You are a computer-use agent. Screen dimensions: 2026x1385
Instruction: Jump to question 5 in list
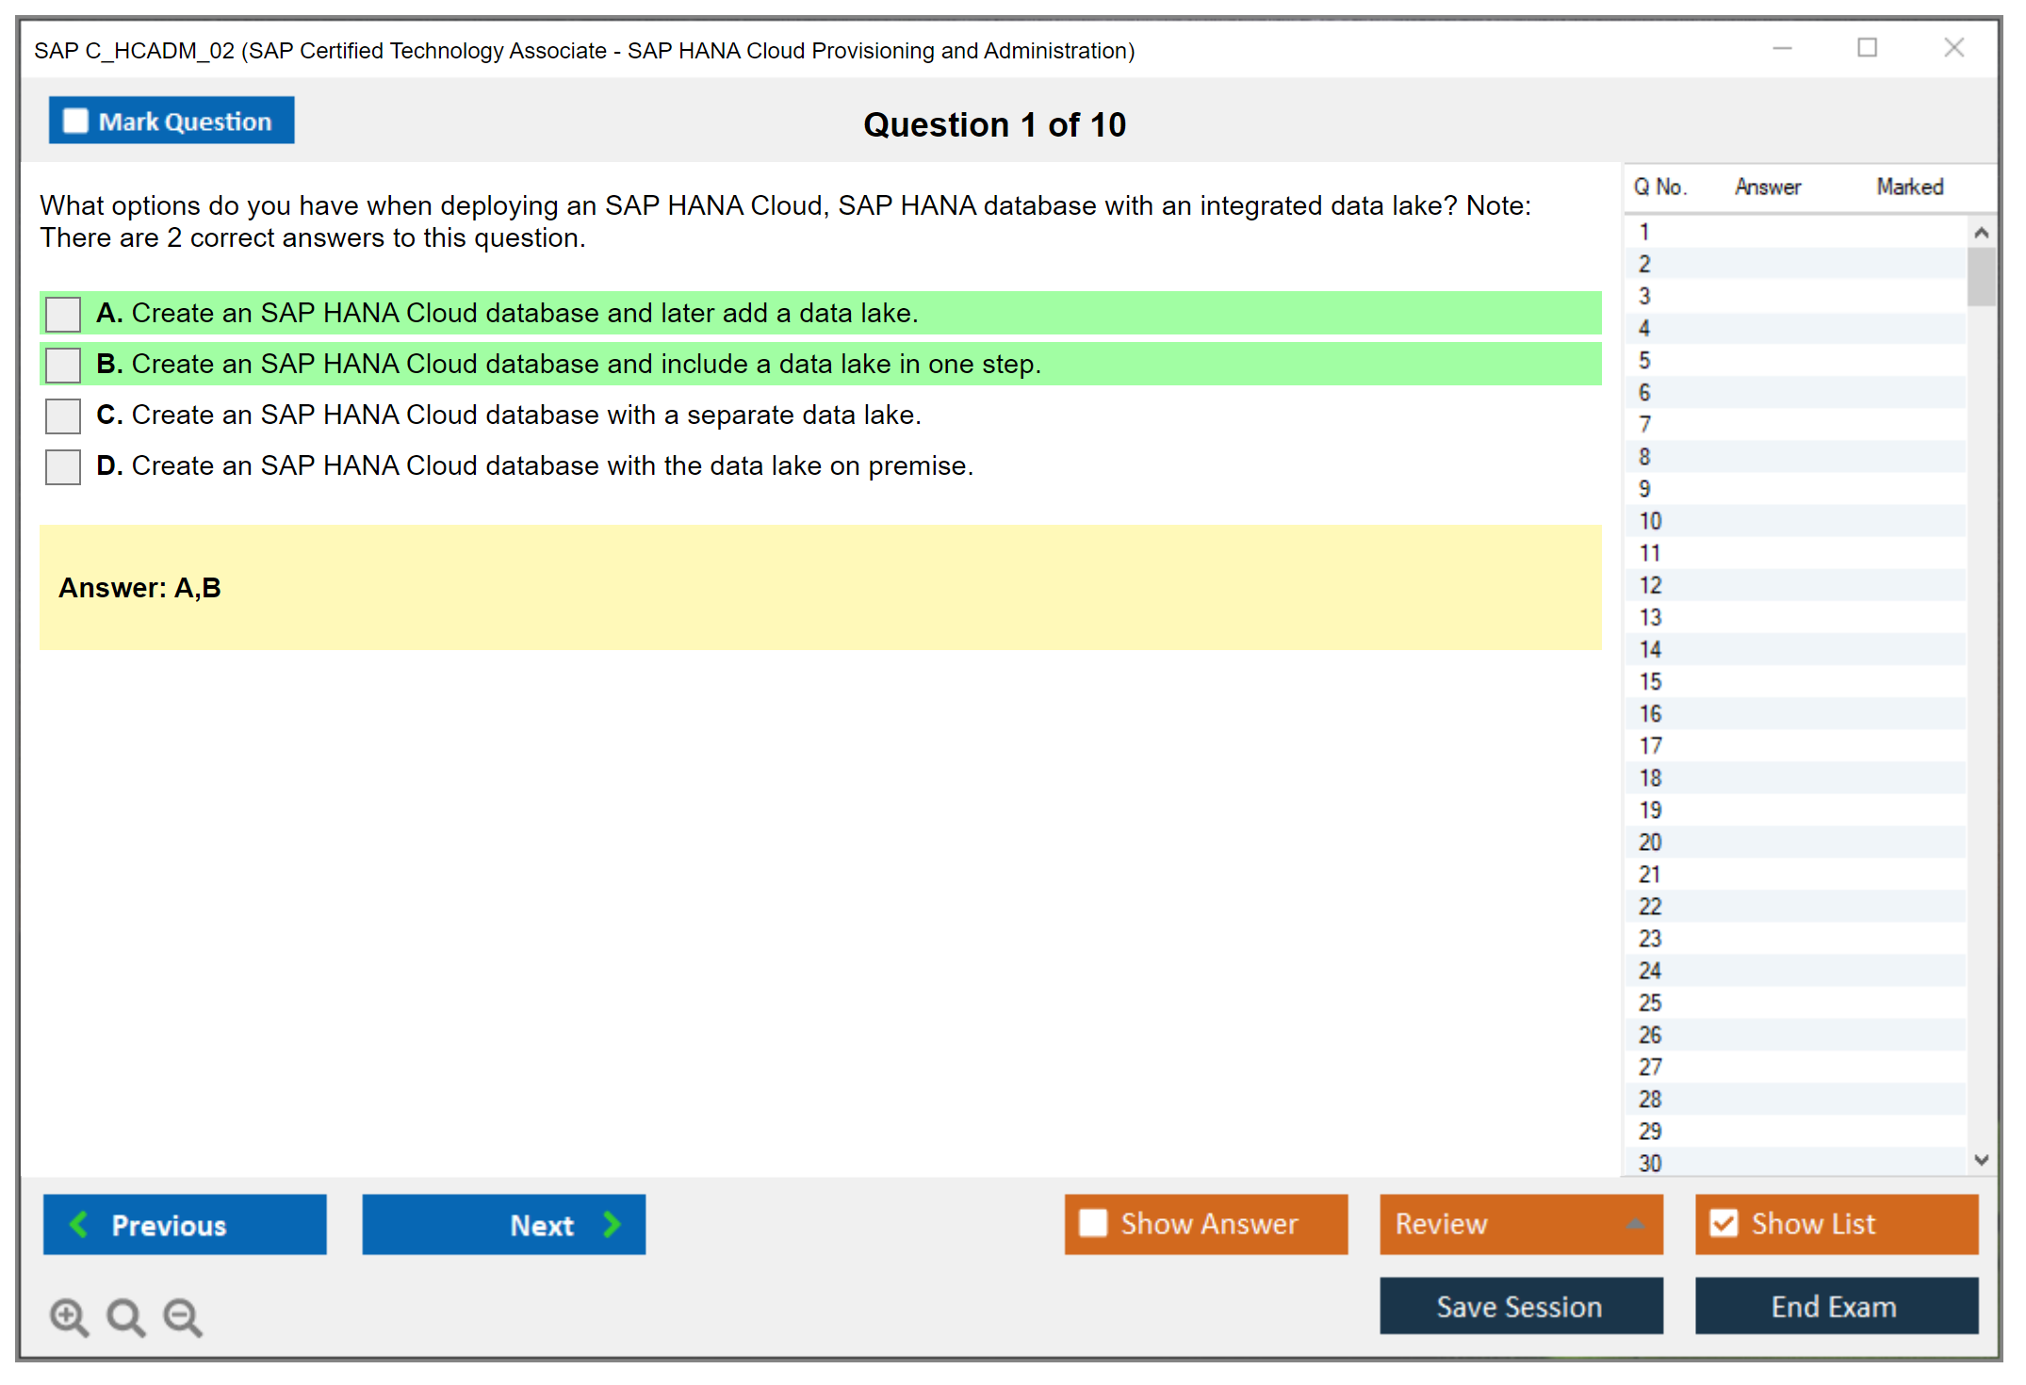click(1645, 361)
